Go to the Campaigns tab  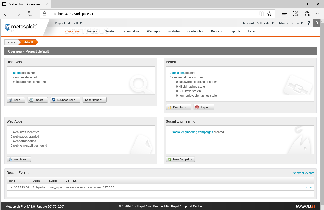click(132, 31)
